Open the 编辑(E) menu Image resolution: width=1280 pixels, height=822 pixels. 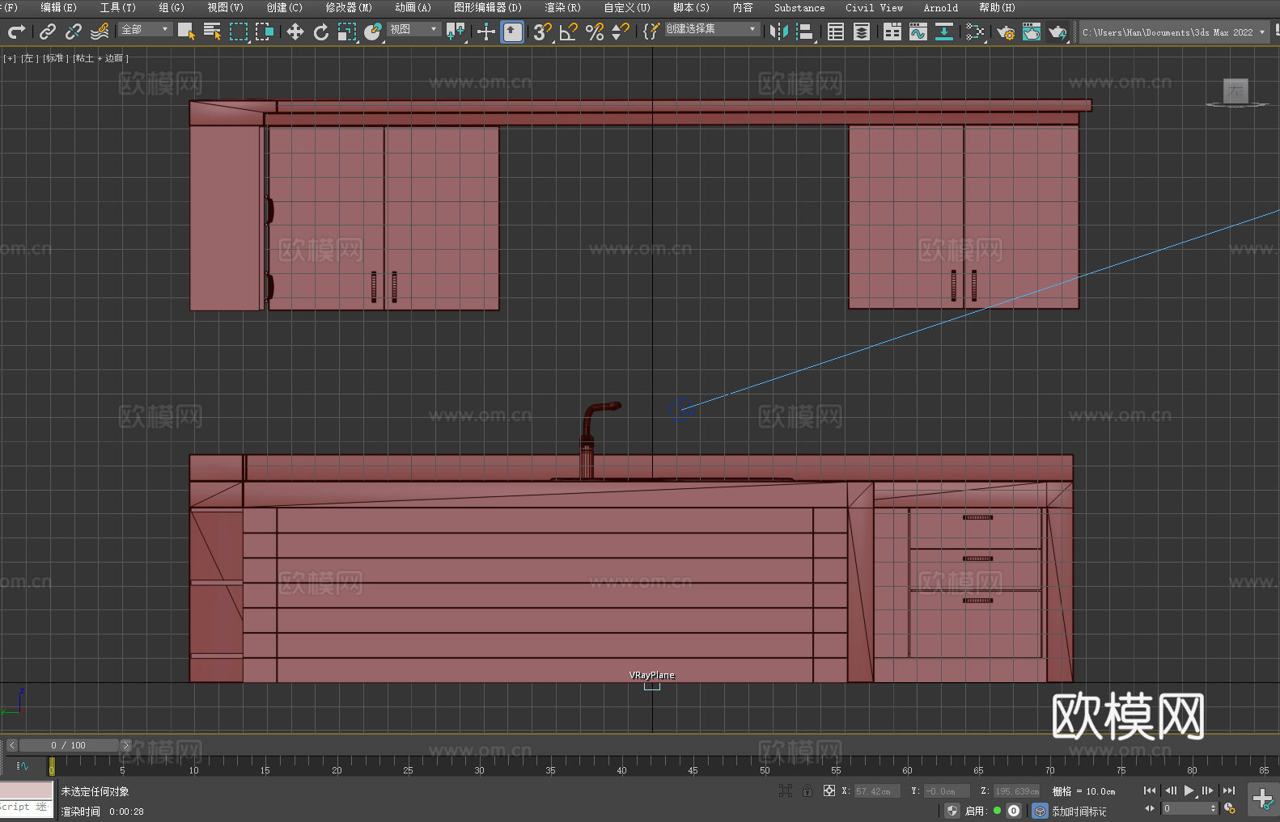tap(58, 7)
